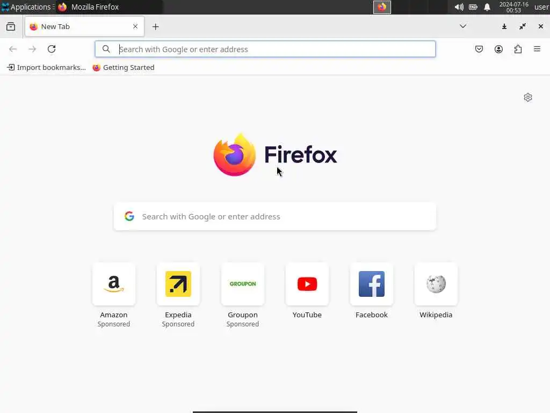Focus the address bar field
Screen dimensions: 550x413
pyautogui.click(x=265, y=49)
